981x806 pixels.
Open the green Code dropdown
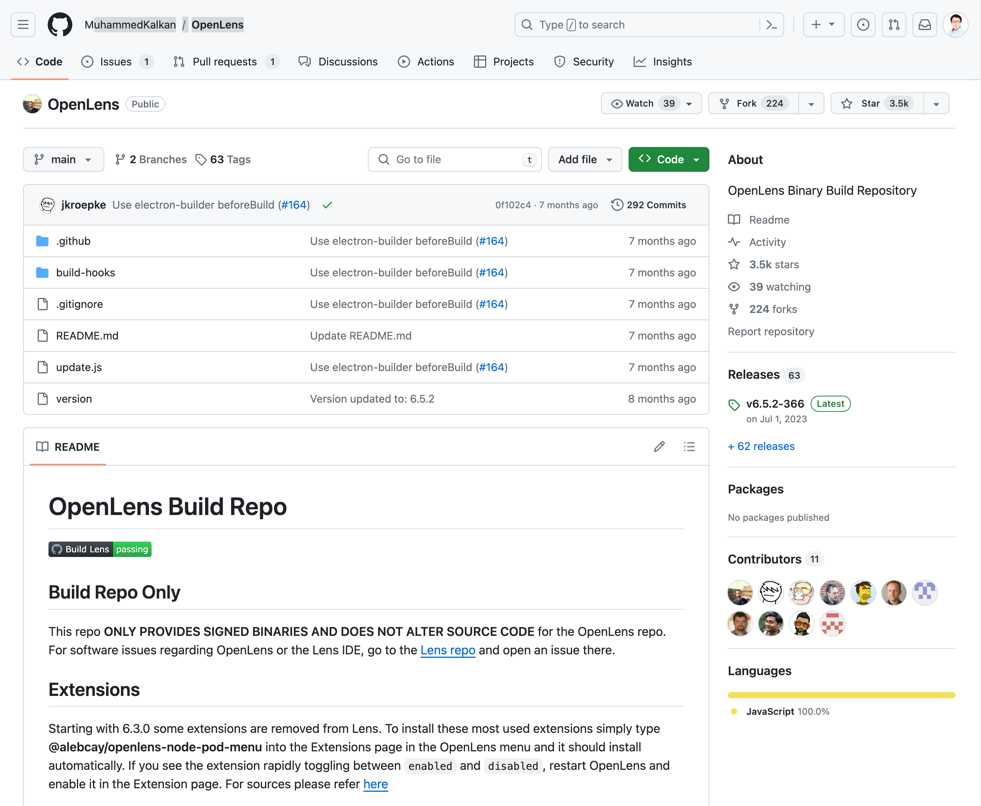click(x=668, y=159)
